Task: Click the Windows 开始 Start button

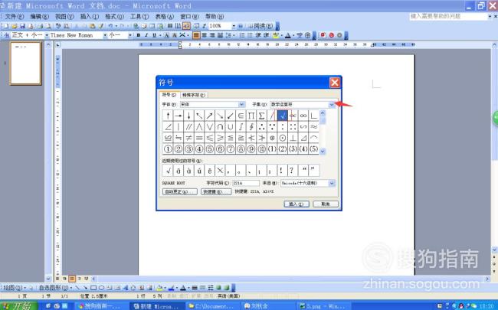Action: [x=19, y=306]
